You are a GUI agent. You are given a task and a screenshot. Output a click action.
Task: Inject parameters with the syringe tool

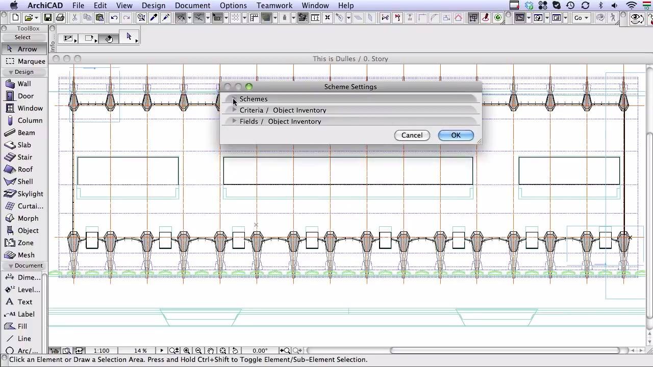click(165, 18)
